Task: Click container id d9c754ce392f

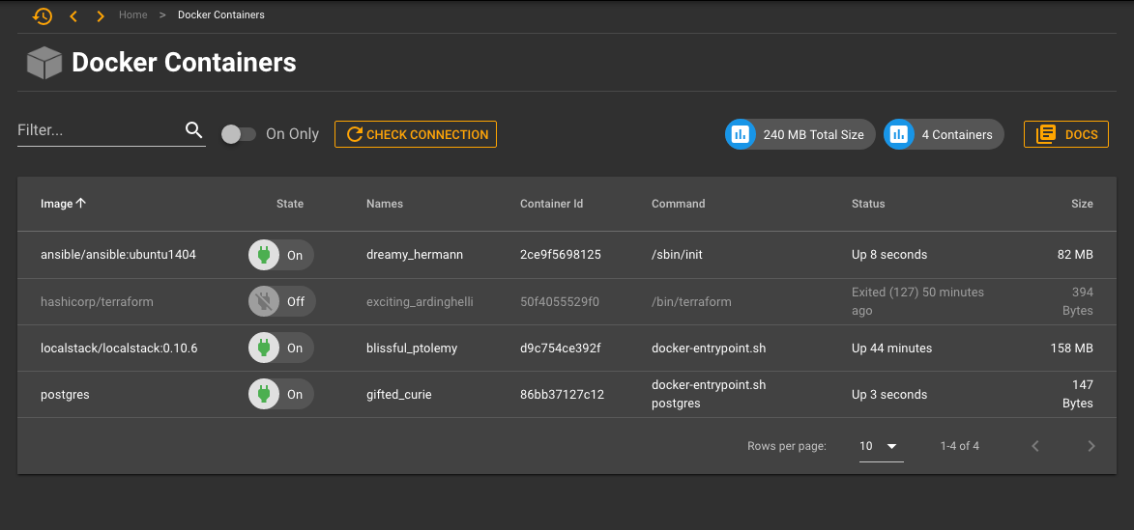Action: pos(561,349)
